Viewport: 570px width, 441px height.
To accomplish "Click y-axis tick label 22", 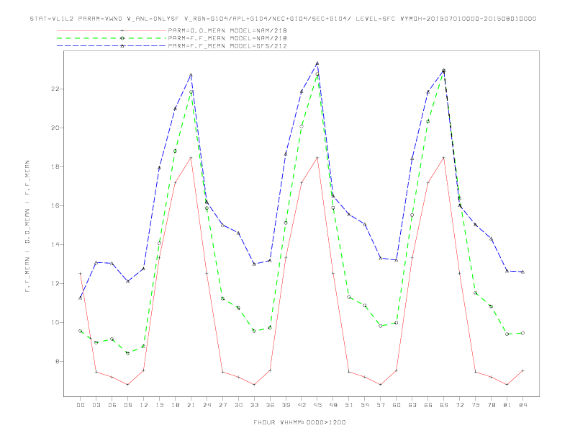I will click(x=55, y=89).
